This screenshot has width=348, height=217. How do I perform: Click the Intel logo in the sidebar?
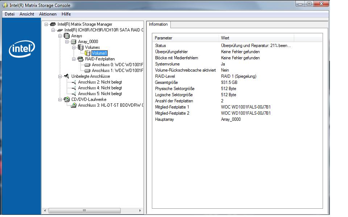(22, 49)
